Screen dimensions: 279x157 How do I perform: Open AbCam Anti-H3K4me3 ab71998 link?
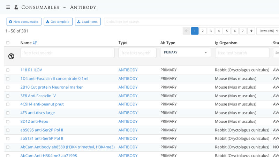(x=48, y=155)
